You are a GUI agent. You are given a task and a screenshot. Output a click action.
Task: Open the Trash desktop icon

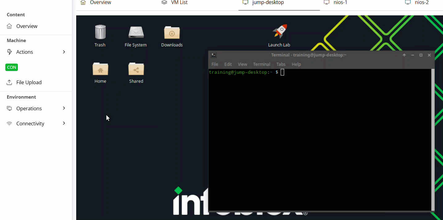click(x=100, y=32)
